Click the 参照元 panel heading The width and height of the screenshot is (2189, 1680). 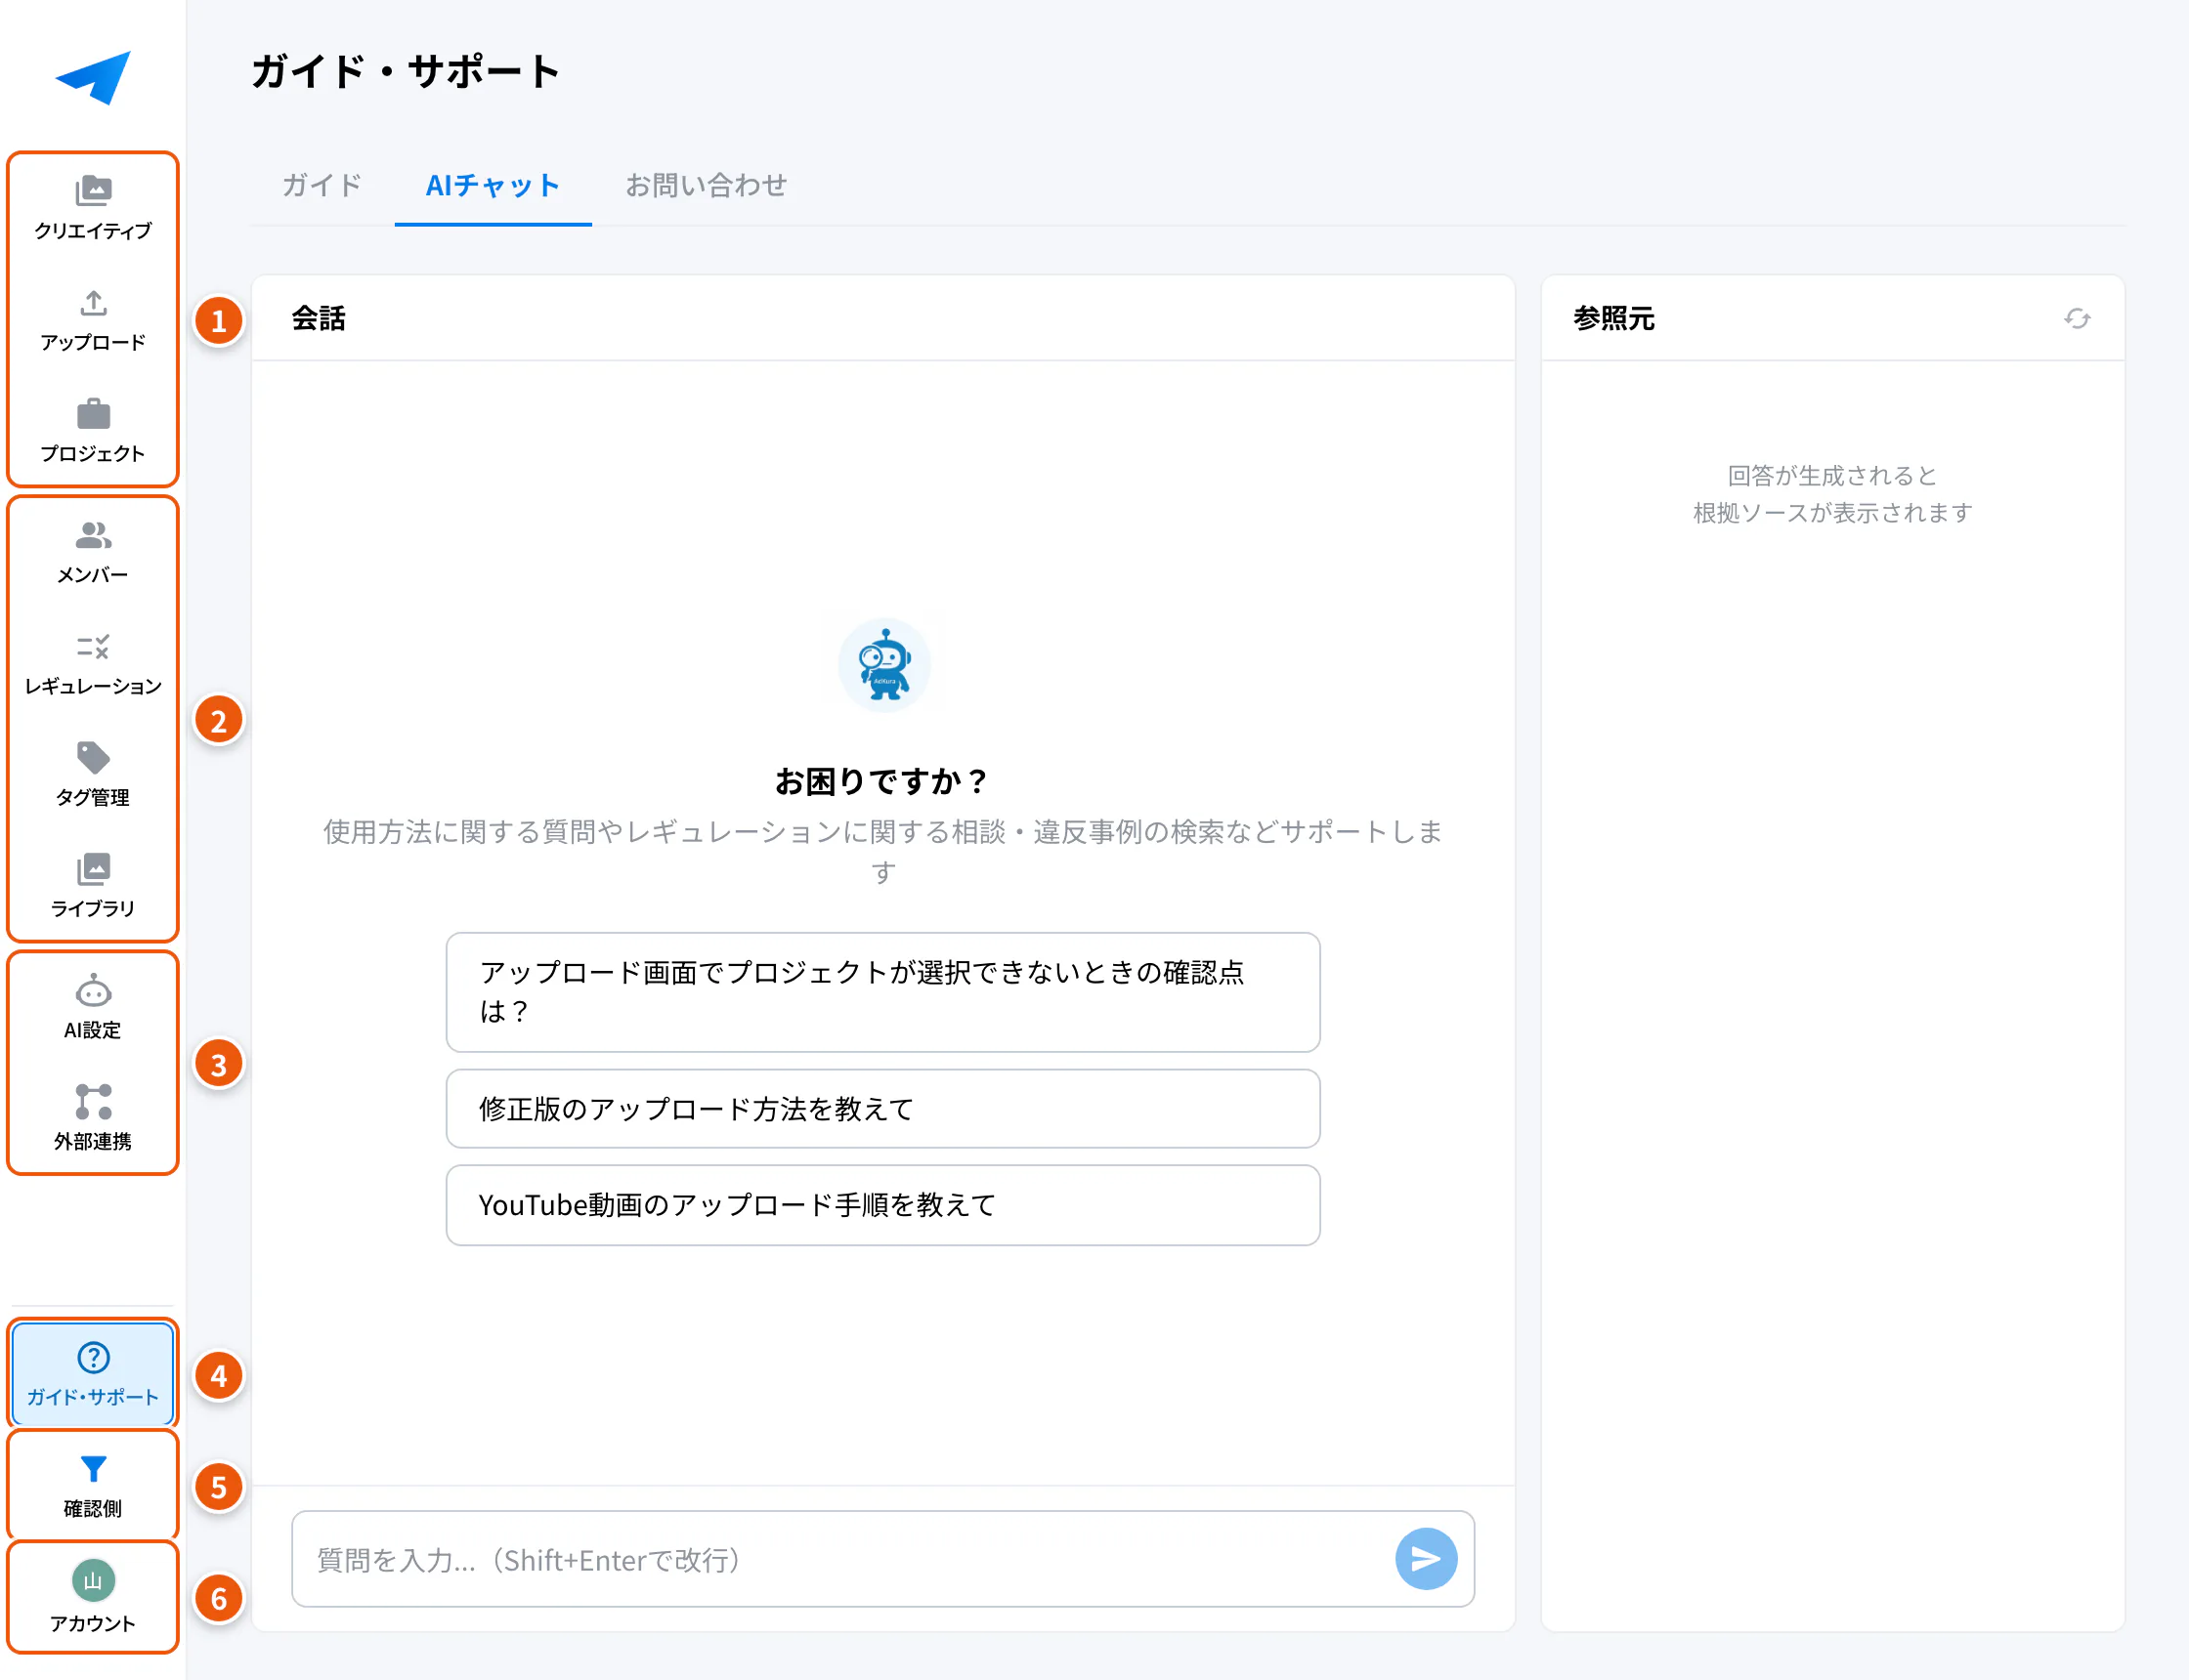pos(1613,319)
